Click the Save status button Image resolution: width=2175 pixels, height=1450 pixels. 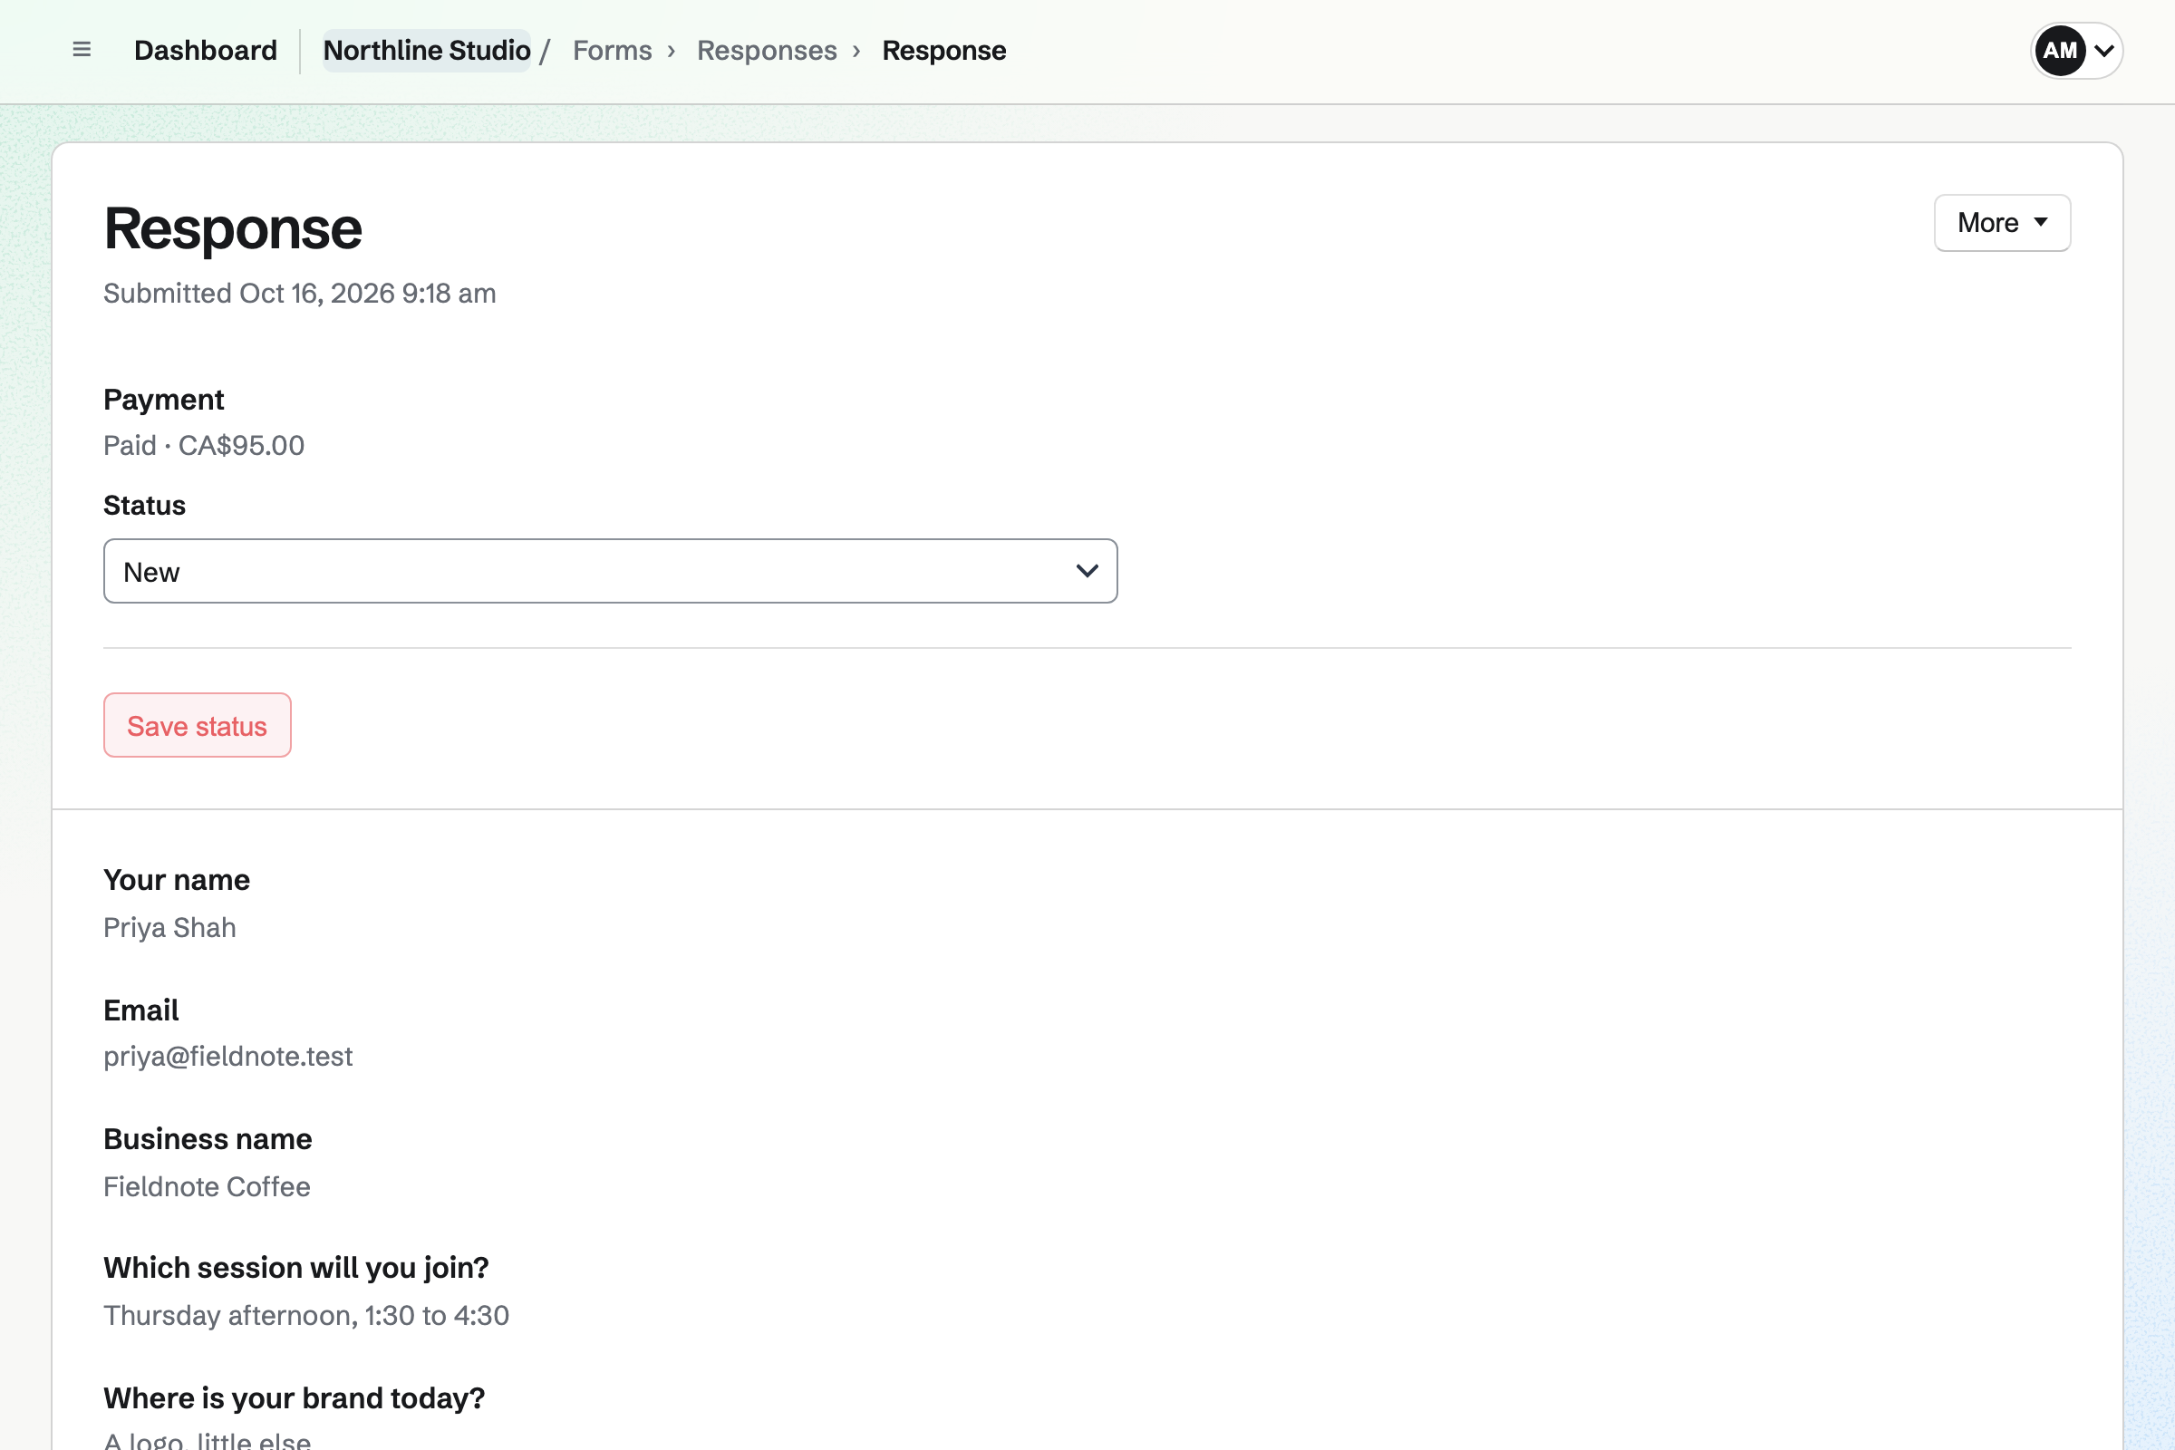[197, 726]
